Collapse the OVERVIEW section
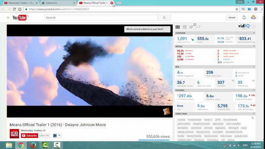The height and width of the screenshot is (149, 265). tap(254, 33)
